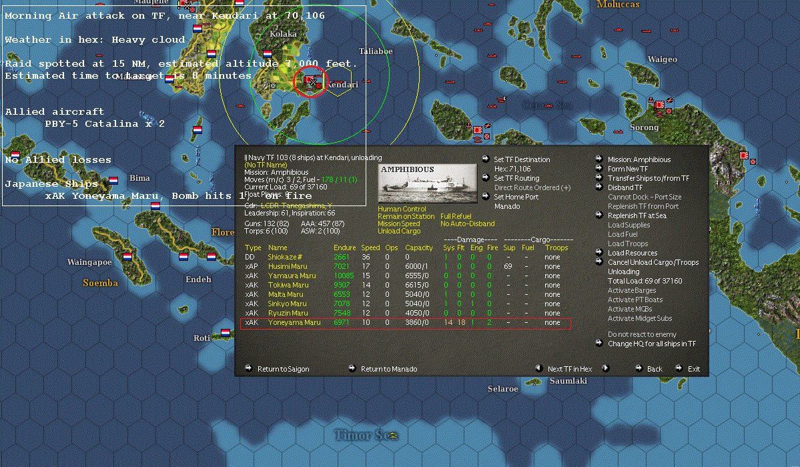
Task: Click Sinkyo Maru's capacity value 5040/0
Action: (x=417, y=304)
